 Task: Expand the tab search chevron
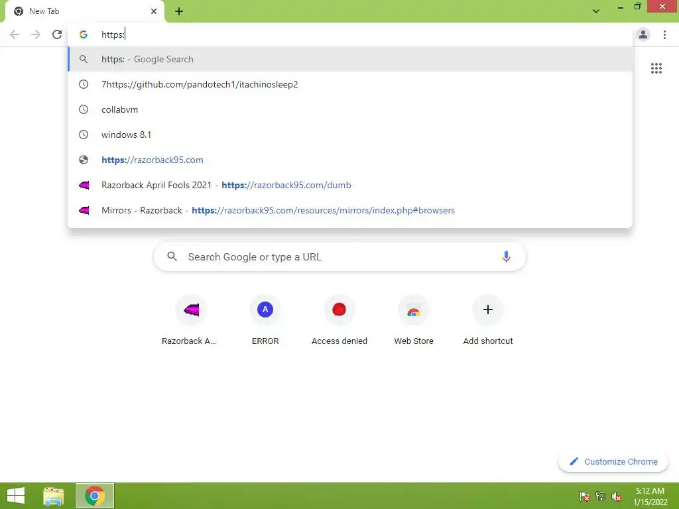coord(596,11)
